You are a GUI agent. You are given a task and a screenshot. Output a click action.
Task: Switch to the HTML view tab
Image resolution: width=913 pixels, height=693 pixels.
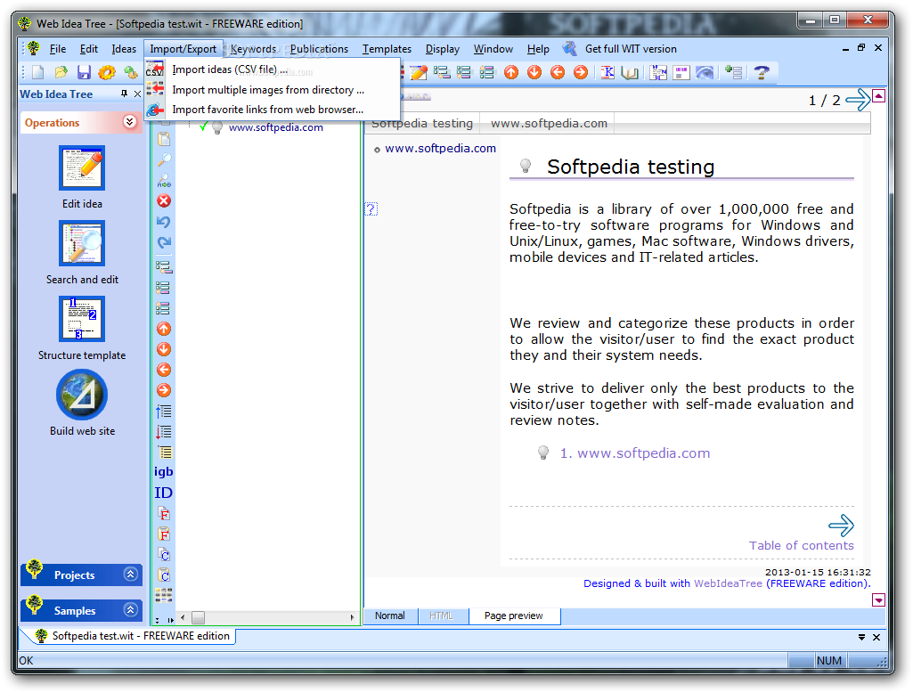click(442, 616)
